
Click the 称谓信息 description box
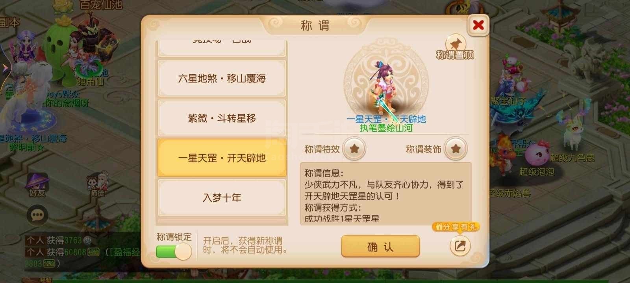pos(386,193)
